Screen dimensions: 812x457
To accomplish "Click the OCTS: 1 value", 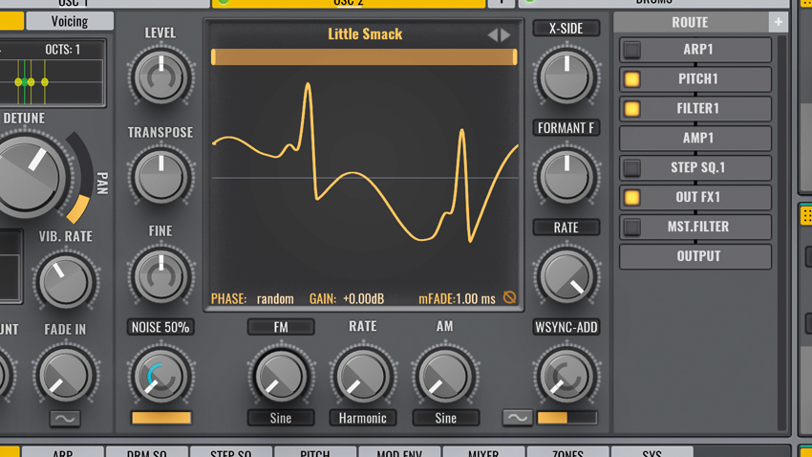I will click(63, 50).
